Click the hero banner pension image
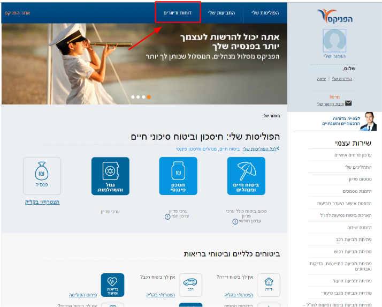The height and width of the screenshot is (307, 382). (x=144, y=64)
